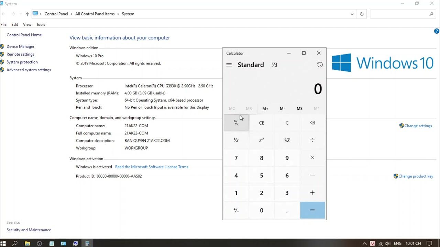Expand address bar history dropdown

(x=352, y=14)
